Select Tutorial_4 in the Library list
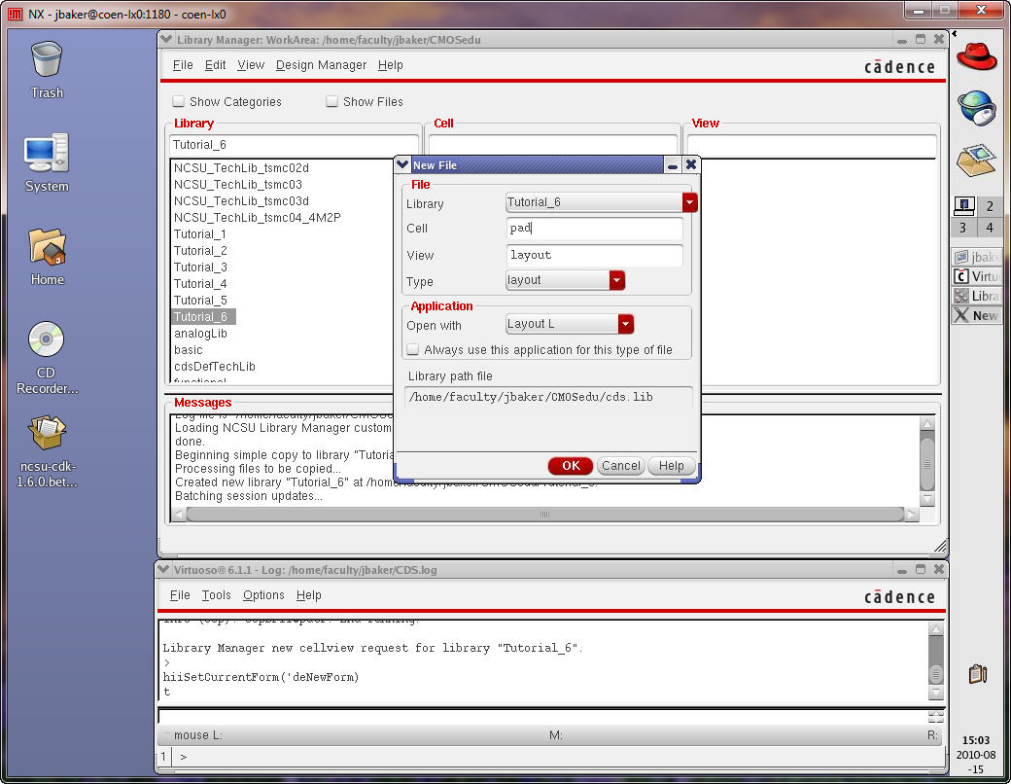1011x784 pixels. click(200, 284)
